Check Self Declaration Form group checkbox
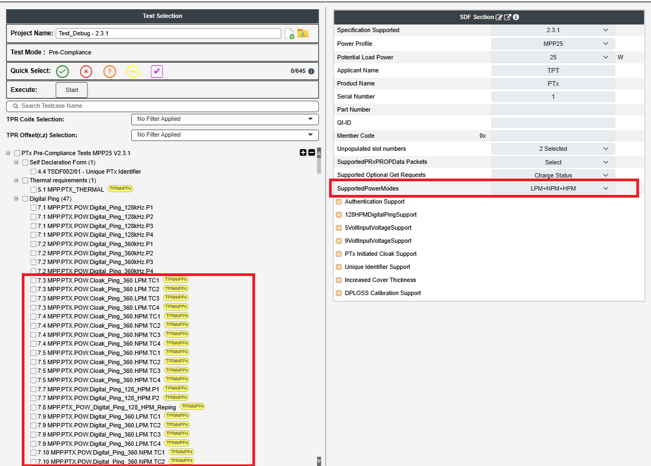Screen dimensions: 651x466 26,163
